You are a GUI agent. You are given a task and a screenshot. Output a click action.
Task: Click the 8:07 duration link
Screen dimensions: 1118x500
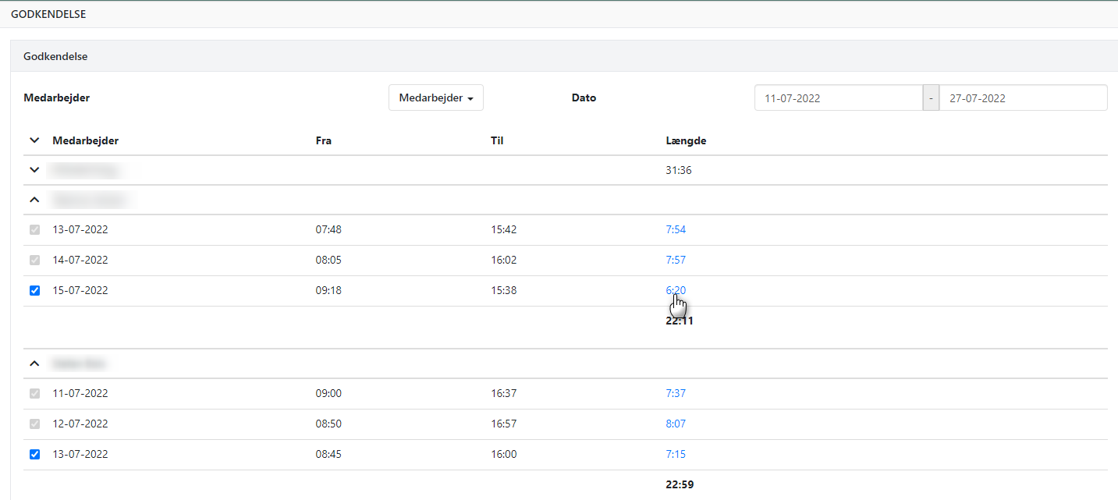tap(676, 424)
